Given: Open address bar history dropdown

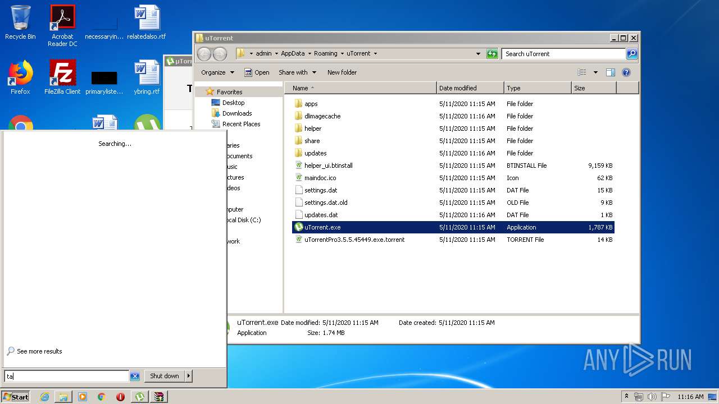Looking at the screenshot, I should (478, 54).
